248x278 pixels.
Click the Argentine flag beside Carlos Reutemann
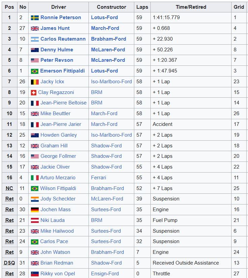(35, 39)
